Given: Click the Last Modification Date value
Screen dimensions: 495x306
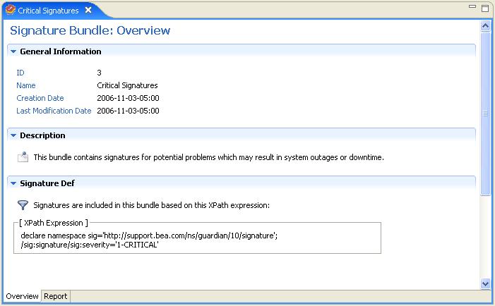Looking at the screenshot, I should [128, 111].
